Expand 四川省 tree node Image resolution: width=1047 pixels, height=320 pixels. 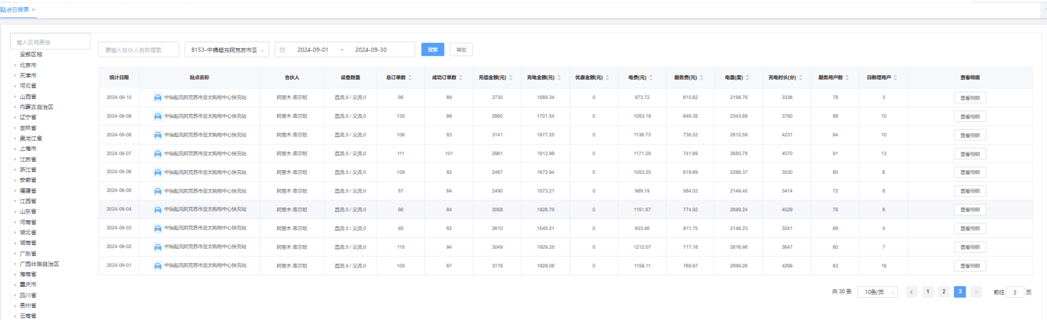[15, 296]
